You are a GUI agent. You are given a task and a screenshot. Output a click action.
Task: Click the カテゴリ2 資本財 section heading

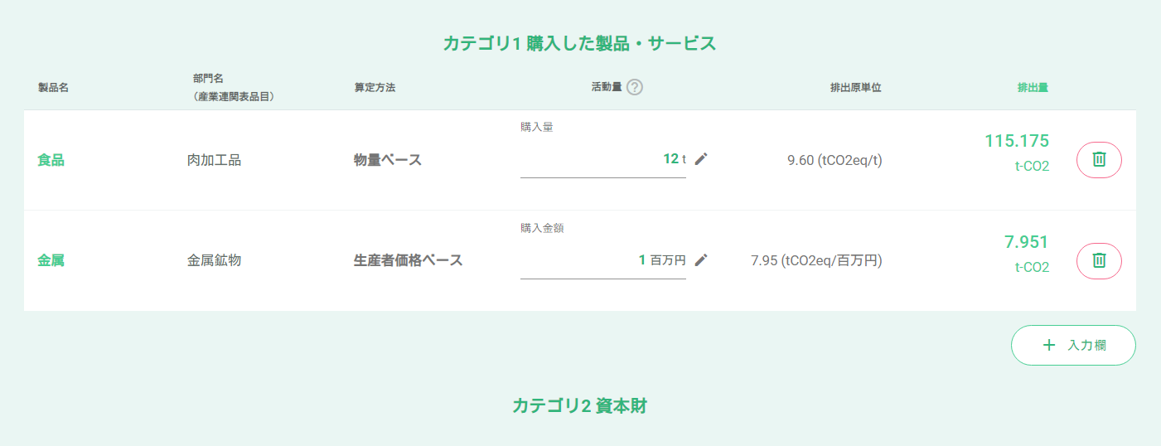tap(580, 406)
